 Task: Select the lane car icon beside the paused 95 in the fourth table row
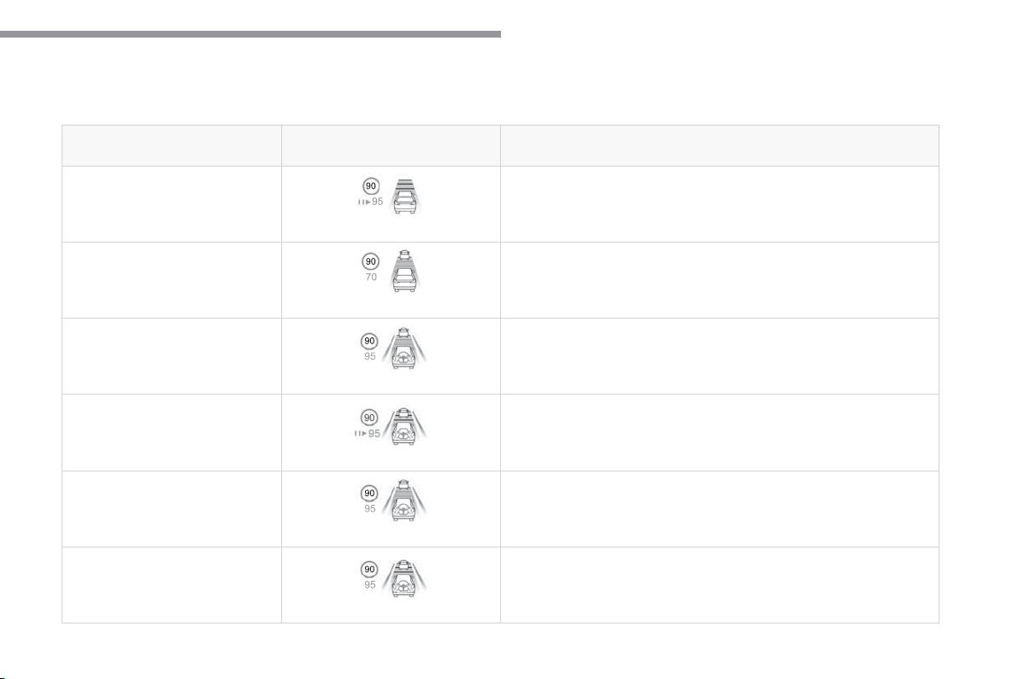(x=404, y=426)
